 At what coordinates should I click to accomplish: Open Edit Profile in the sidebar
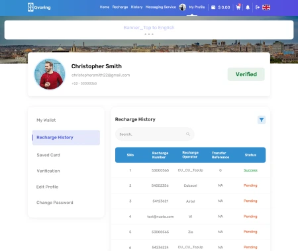pos(47,187)
